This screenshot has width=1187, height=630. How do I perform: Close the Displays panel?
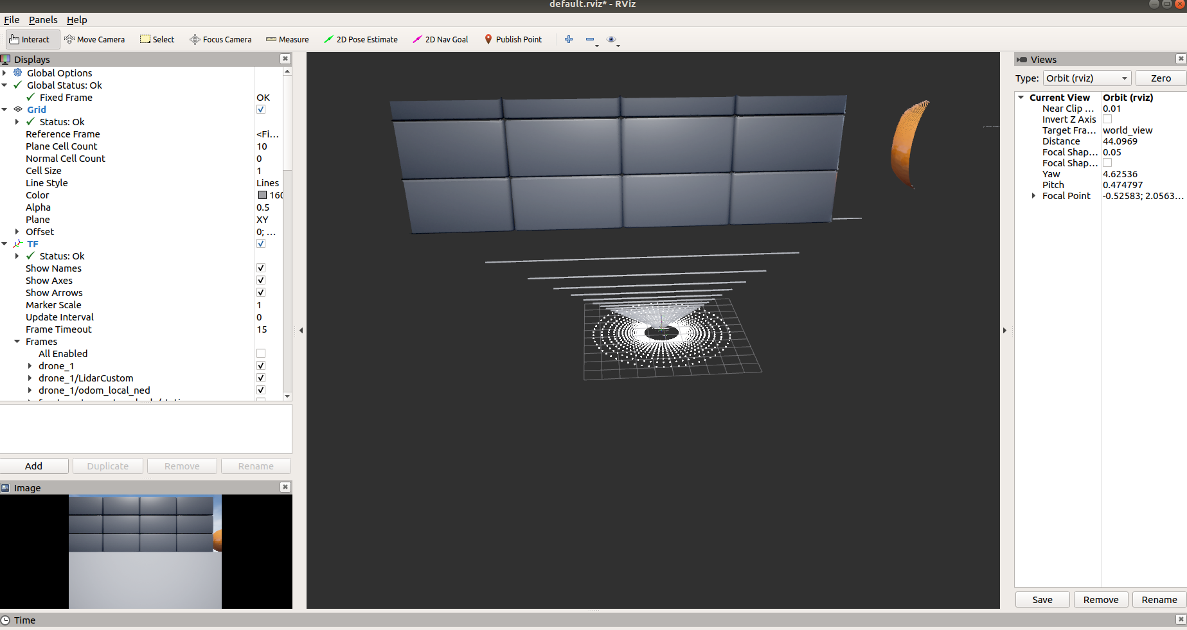point(285,58)
